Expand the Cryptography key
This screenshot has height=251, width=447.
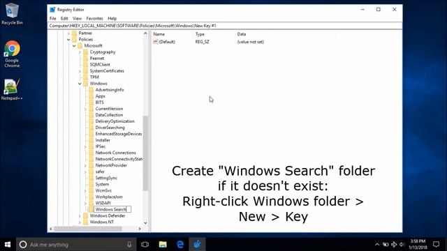[x=80, y=52]
